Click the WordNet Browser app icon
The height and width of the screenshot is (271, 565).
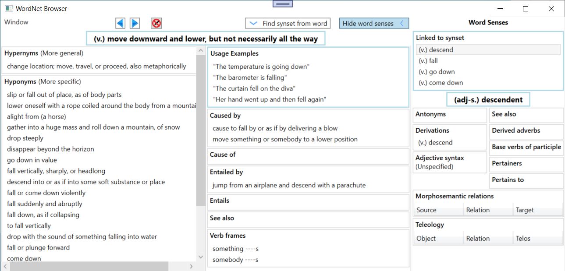[x=9, y=8]
